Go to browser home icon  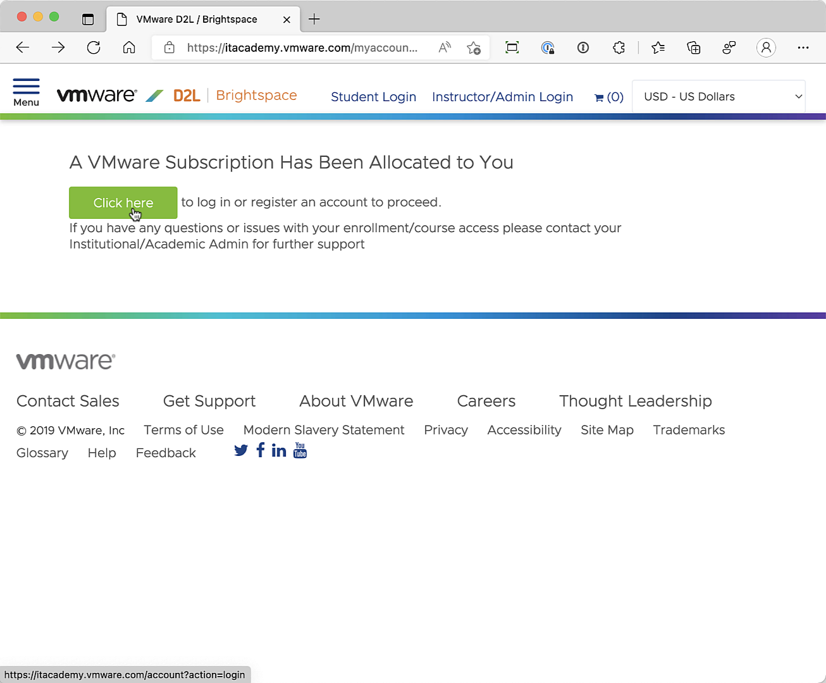pyautogui.click(x=129, y=47)
